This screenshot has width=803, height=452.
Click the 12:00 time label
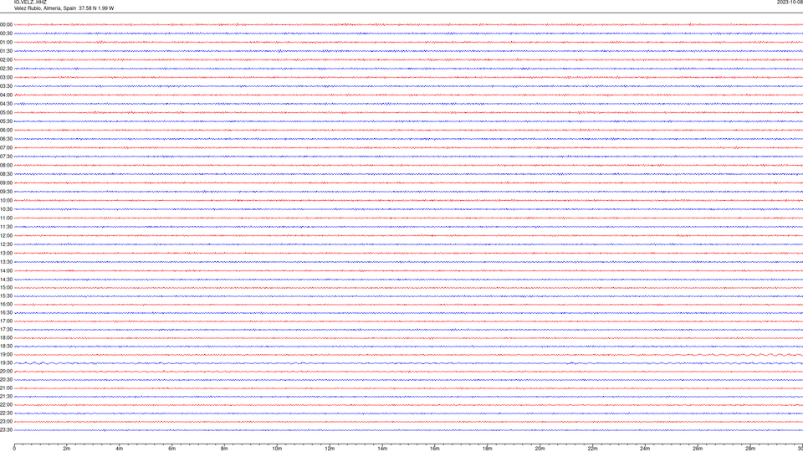tap(6, 236)
